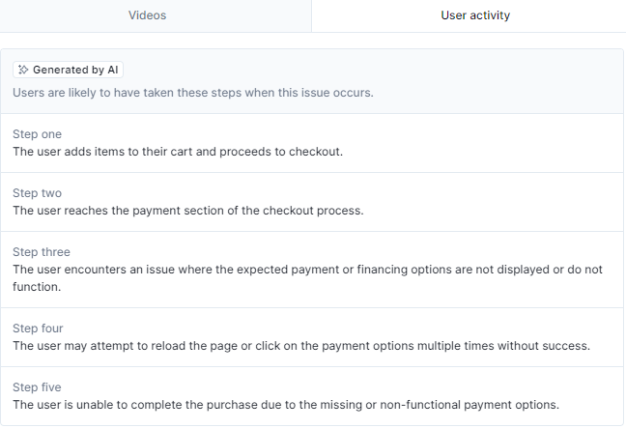Click the AI sparkle icon

pos(23,70)
